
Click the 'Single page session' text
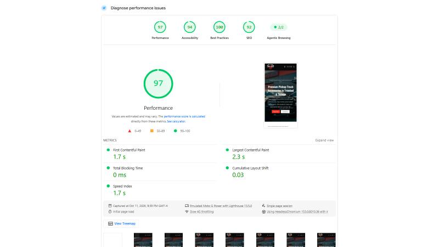279,206
